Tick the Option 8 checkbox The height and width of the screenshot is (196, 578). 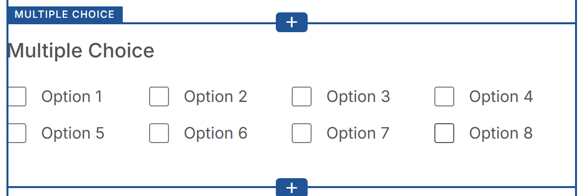(444, 133)
